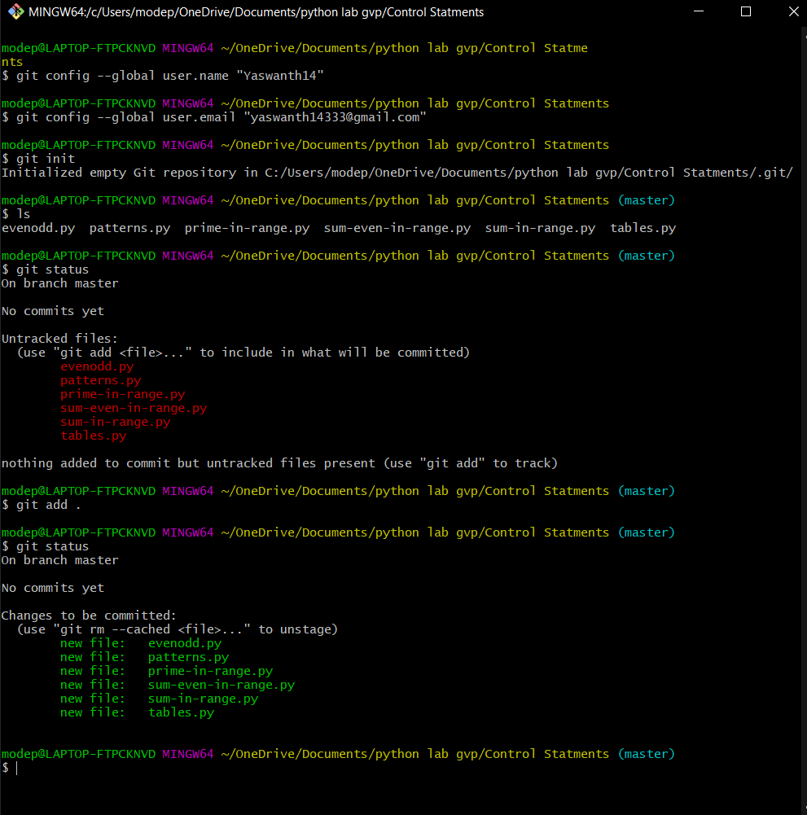
Task: Minimize the MINGW64 terminal window
Action: coord(699,11)
